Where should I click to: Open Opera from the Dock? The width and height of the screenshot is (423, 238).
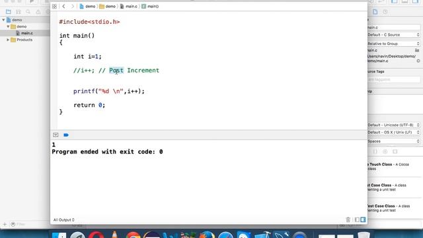click(96, 235)
